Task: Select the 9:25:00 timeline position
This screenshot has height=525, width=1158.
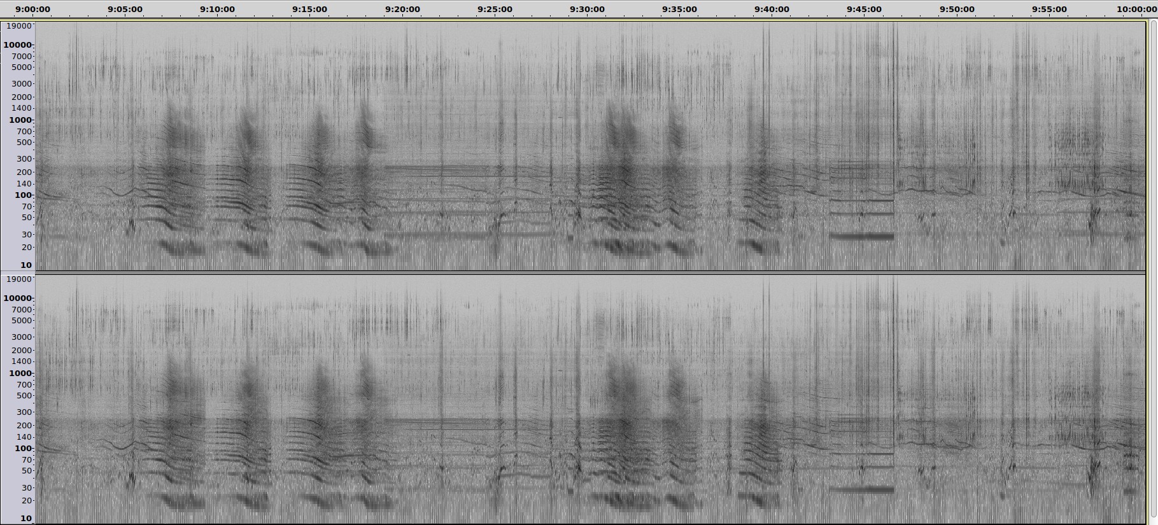Action: pyautogui.click(x=495, y=9)
